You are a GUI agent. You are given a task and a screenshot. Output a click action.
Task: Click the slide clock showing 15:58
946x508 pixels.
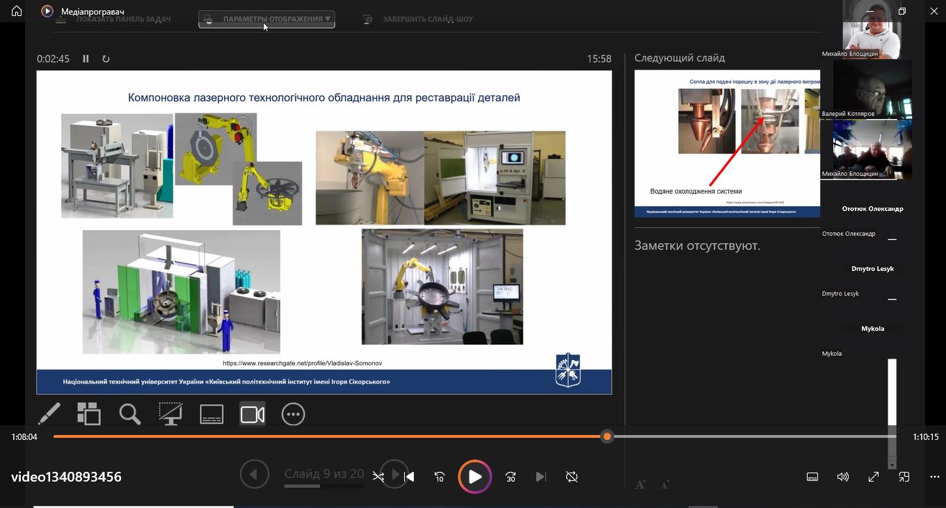pyautogui.click(x=599, y=59)
